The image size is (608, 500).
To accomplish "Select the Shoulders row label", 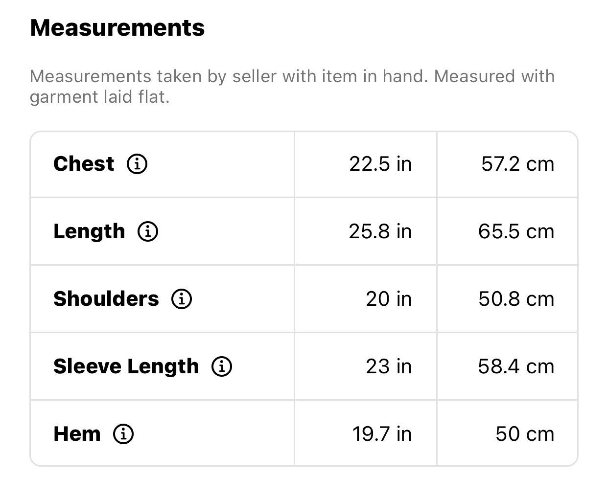I will click(106, 299).
